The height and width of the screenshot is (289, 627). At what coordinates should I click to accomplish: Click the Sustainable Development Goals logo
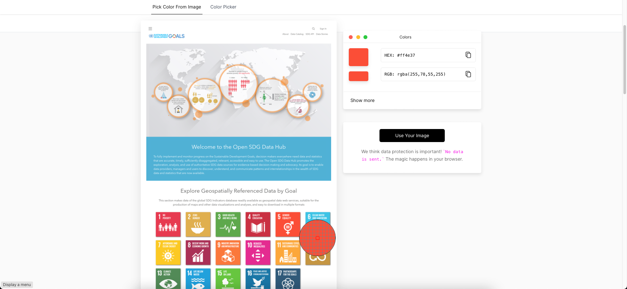tap(167, 36)
